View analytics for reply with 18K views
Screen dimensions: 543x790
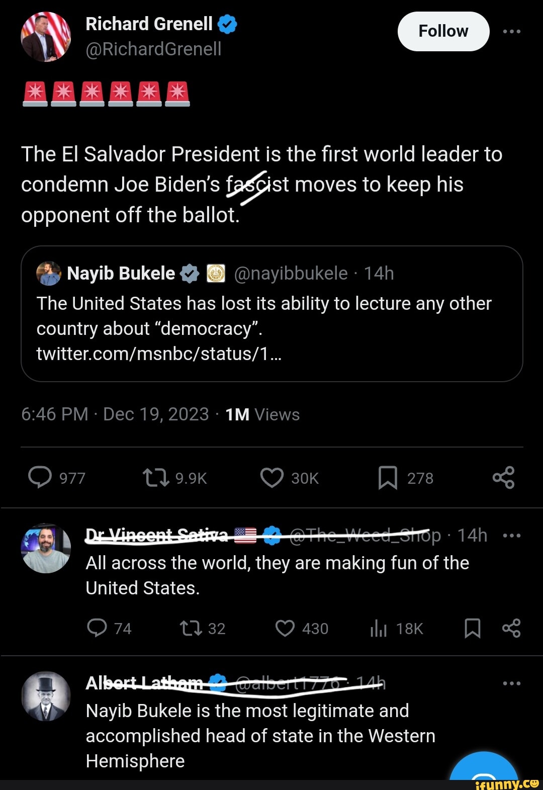coord(379,628)
